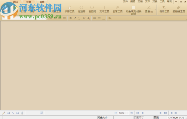
Task: Click the NUM indicator in status bar
Action: pos(176,117)
